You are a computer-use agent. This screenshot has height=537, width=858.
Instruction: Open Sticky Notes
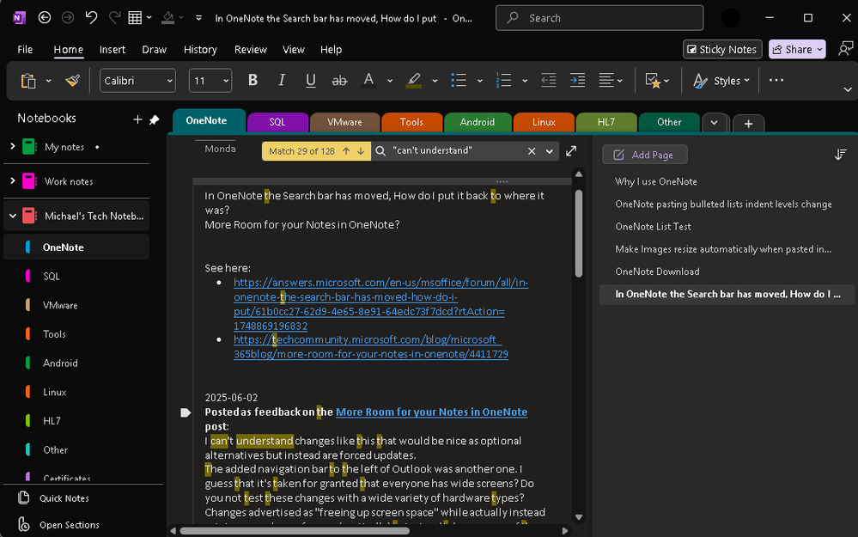[722, 49]
